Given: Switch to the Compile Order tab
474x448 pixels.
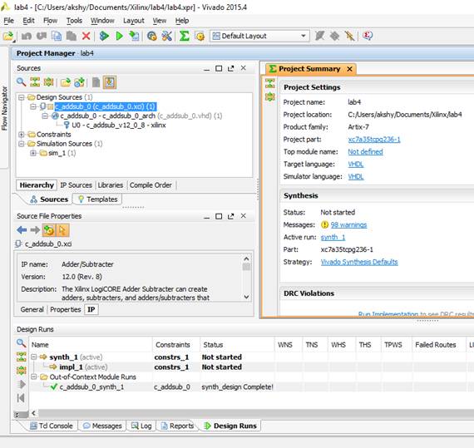Looking at the screenshot, I should click(x=151, y=185).
